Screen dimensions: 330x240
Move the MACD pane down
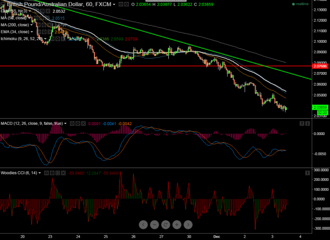tap(307, 123)
